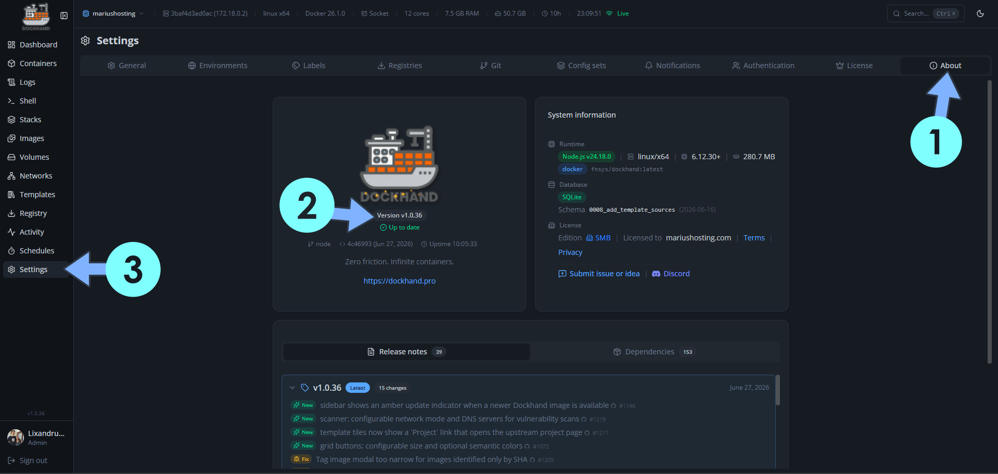Click the docker runtime badge
998x474 pixels.
pyautogui.click(x=572, y=169)
